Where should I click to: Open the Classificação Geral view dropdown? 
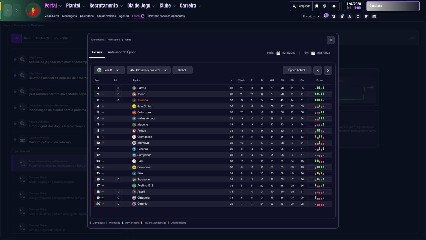pos(149,70)
